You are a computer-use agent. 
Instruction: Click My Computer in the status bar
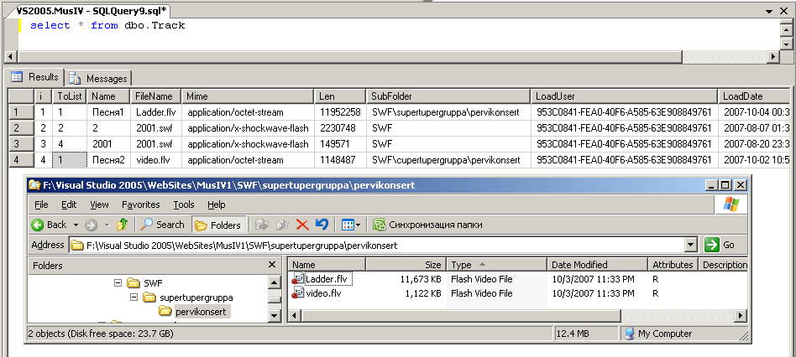click(664, 334)
